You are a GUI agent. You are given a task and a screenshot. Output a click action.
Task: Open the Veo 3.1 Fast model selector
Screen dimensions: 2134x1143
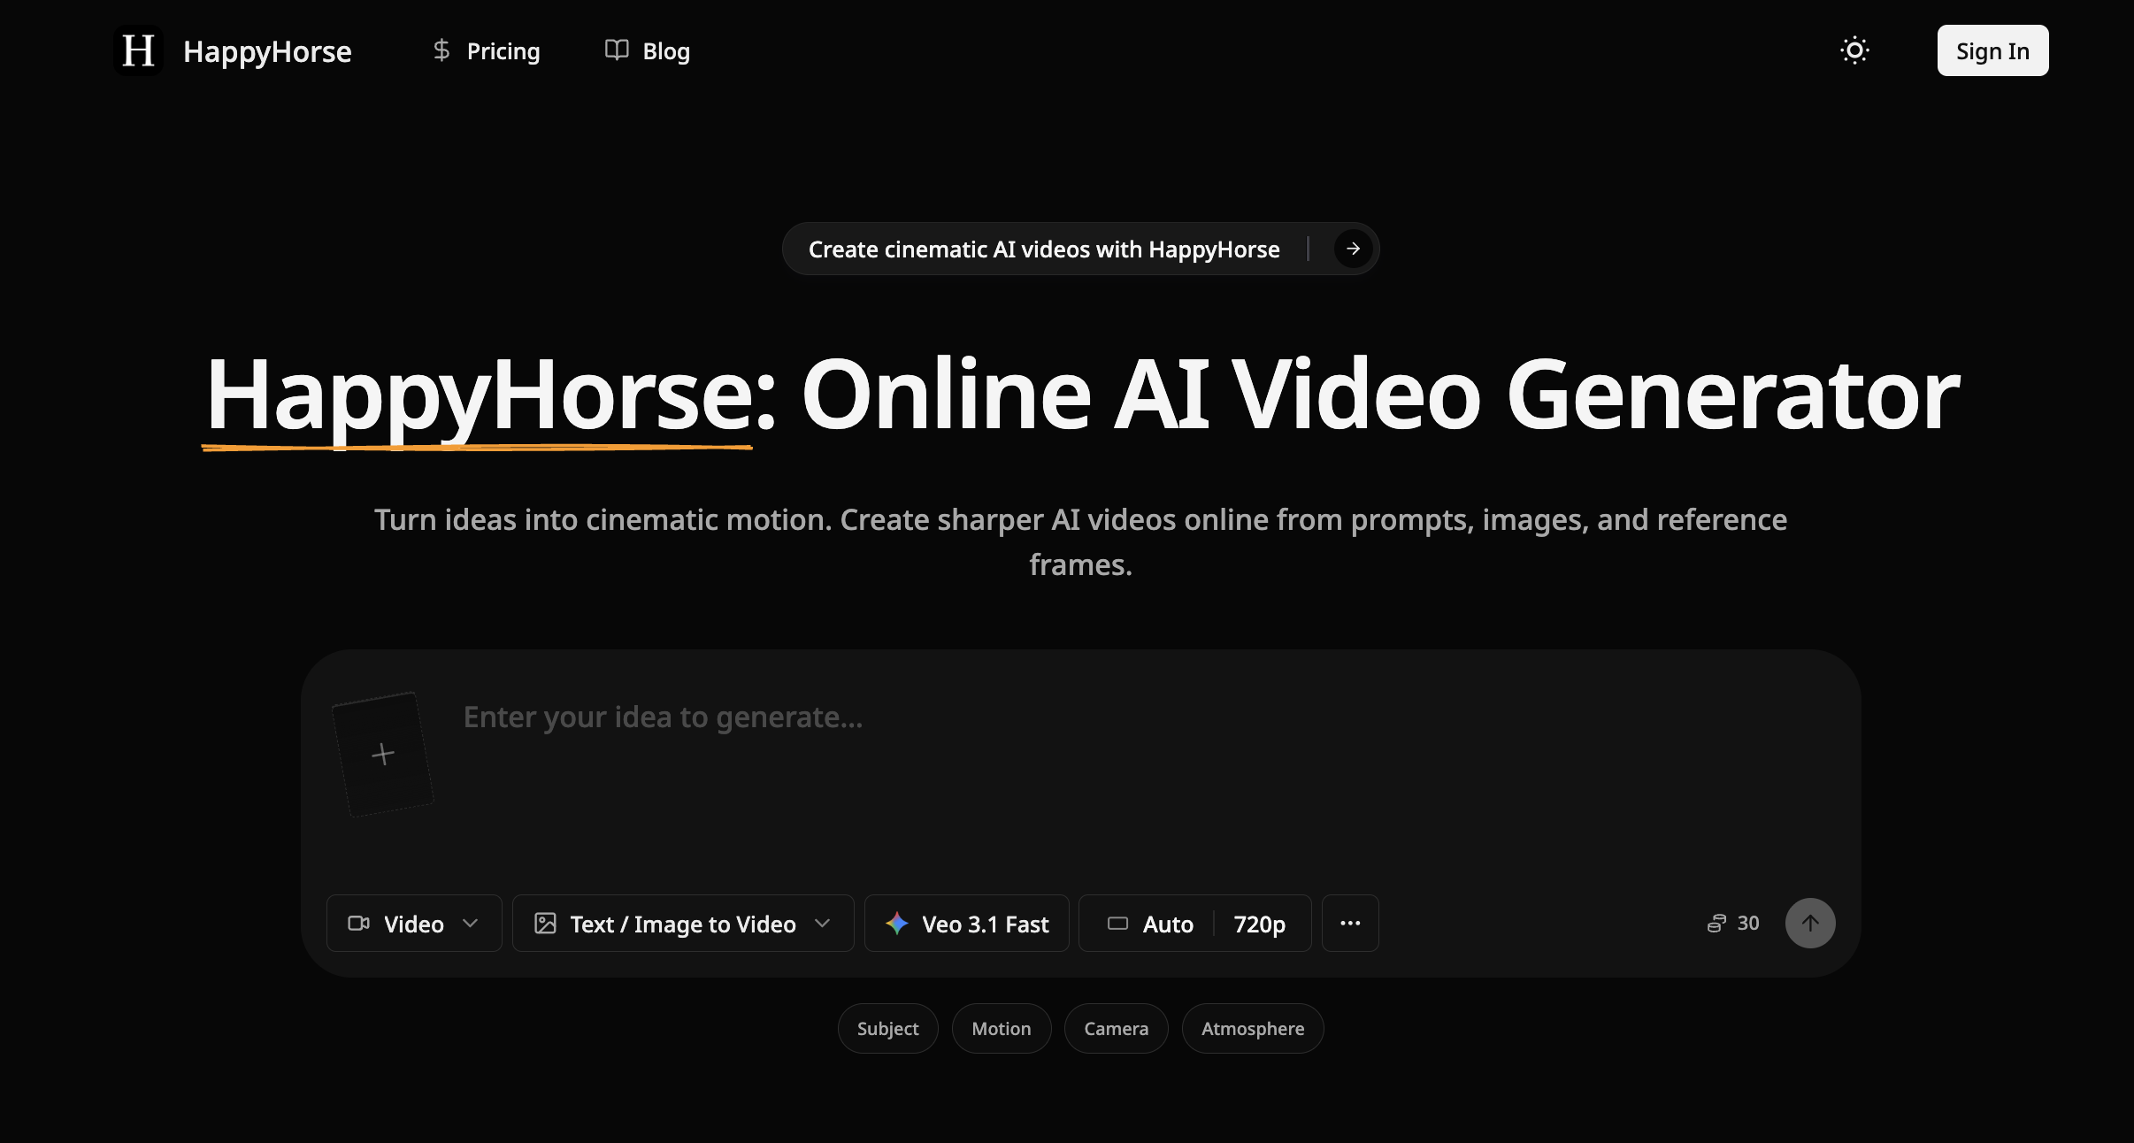click(x=966, y=924)
